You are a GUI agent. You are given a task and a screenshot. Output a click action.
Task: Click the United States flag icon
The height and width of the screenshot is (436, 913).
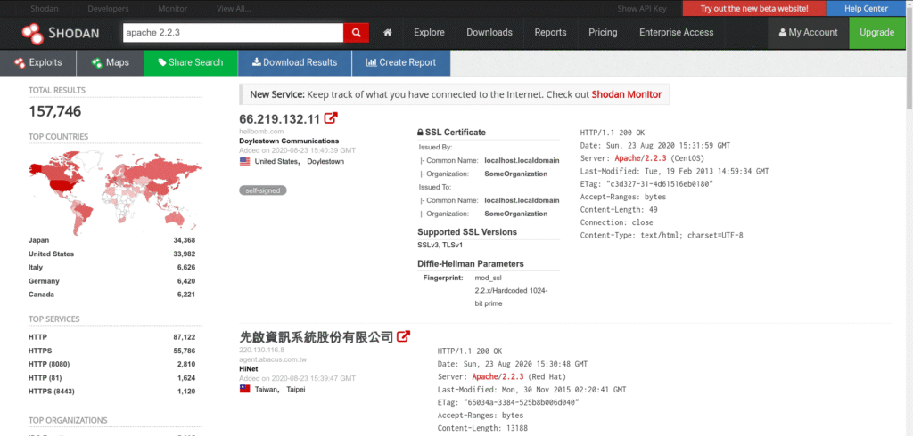point(245,161)
